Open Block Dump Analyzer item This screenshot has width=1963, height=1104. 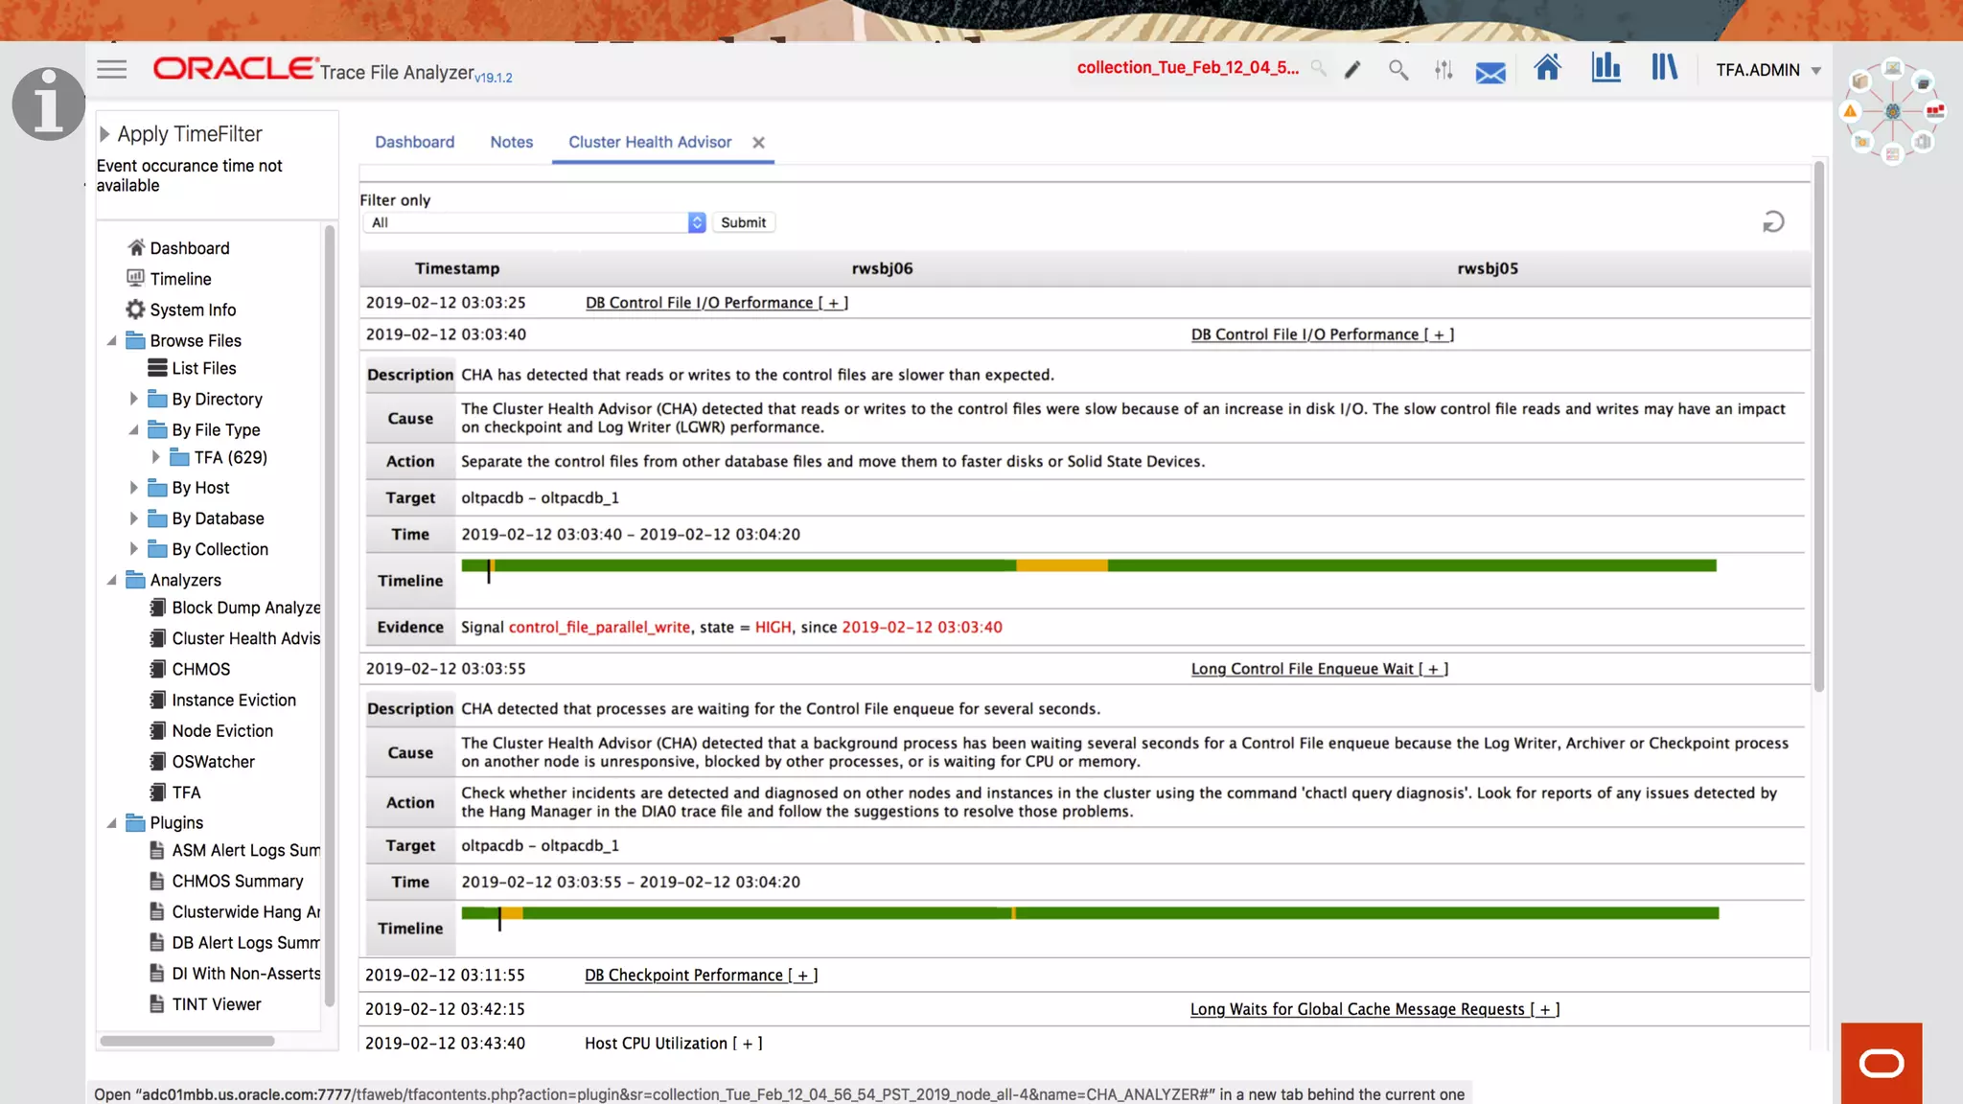tap(245, 608)
